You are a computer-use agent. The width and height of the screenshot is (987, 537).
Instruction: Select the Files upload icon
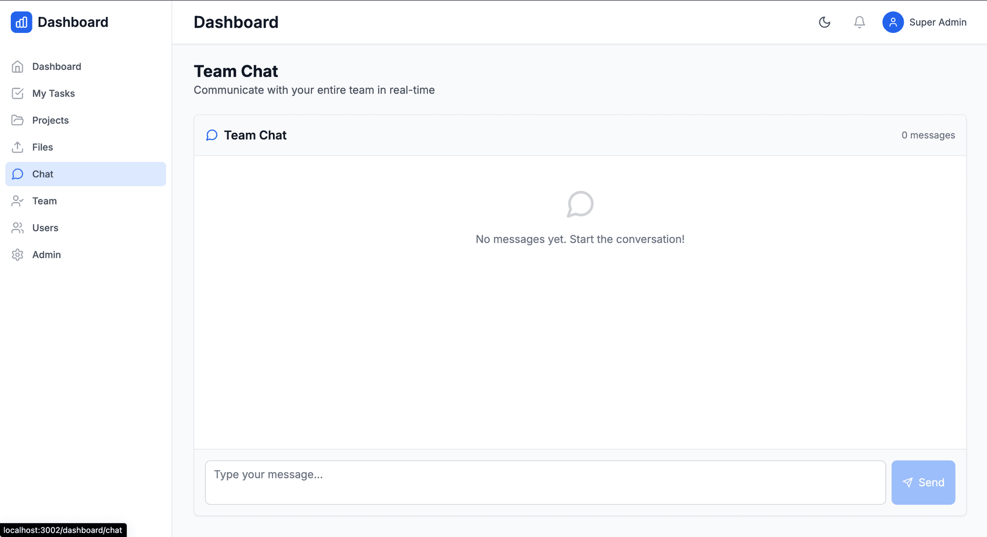tap(18, 147)
